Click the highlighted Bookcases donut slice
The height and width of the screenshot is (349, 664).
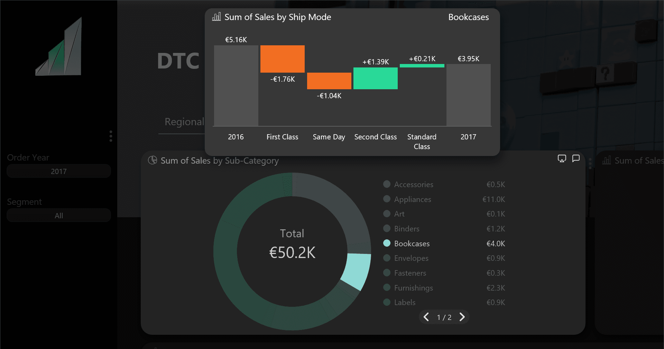click(357, 270)
